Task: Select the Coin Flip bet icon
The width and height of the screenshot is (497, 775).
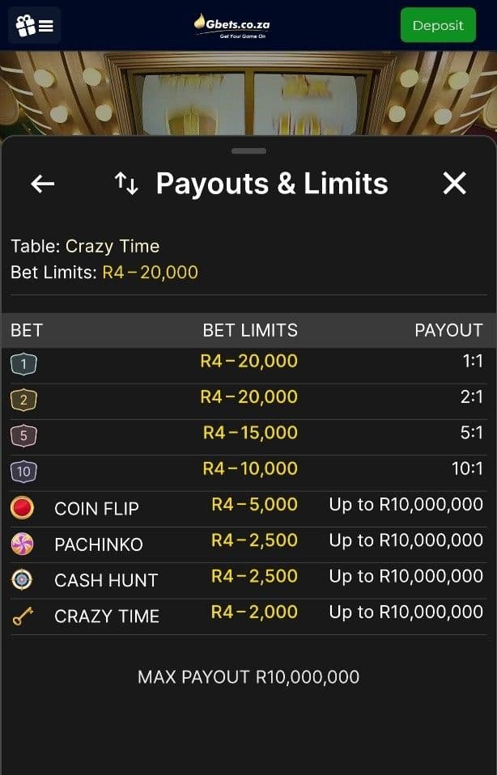Action: click(x=24, y=509)
